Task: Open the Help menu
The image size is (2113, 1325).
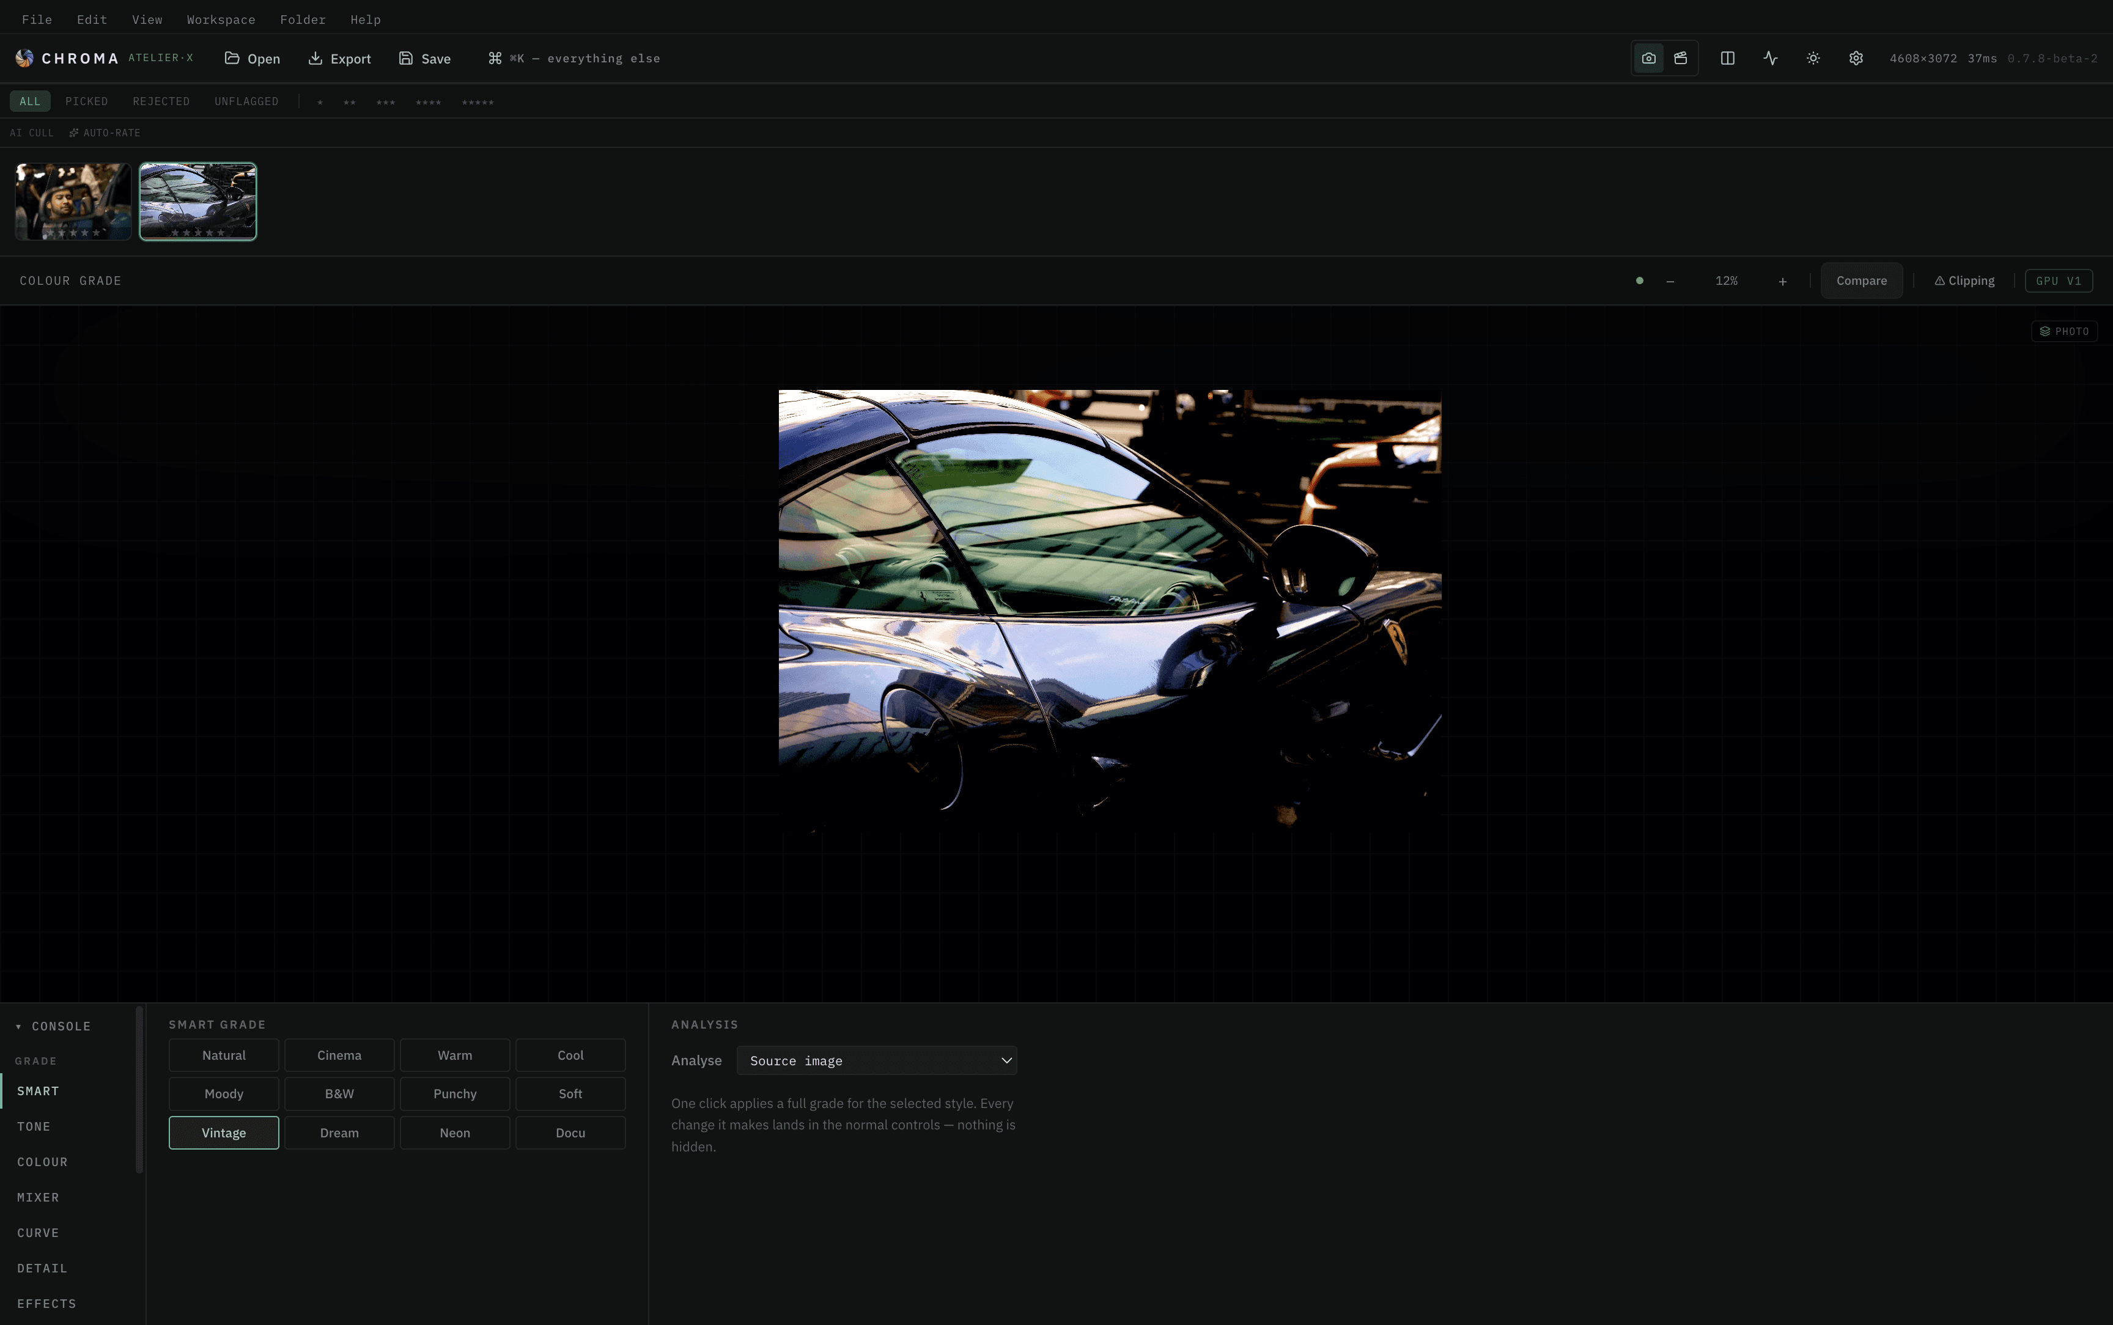Action: [x=366, y=20]
